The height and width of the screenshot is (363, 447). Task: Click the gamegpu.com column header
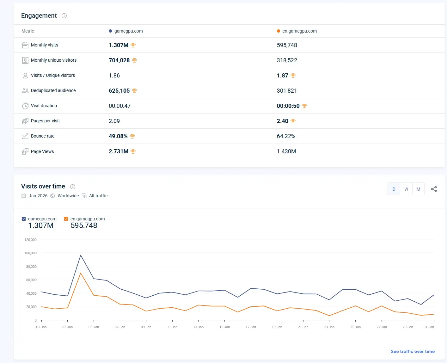point(129,31)
